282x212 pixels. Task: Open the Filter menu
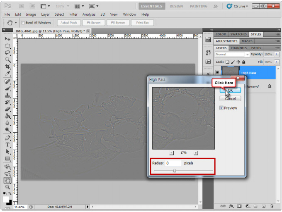click(73, 14)
